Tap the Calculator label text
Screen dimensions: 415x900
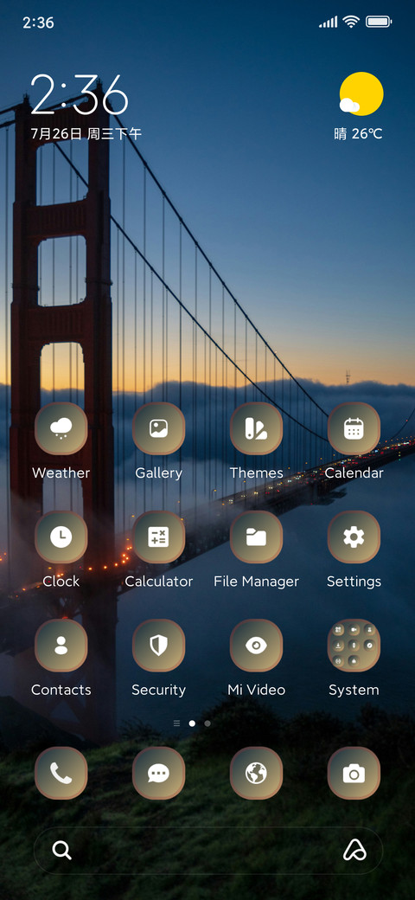click(159, 582)
